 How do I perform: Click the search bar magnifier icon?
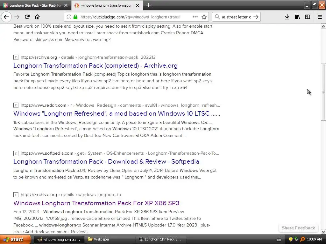coord(217,17)
